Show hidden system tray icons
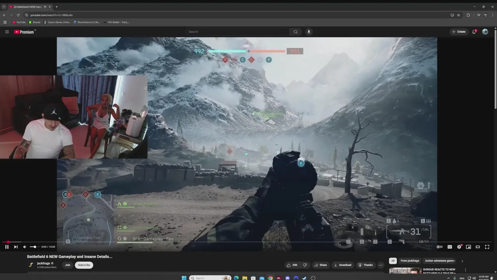This screenshot has width=497, height=280. pos(449,278)
